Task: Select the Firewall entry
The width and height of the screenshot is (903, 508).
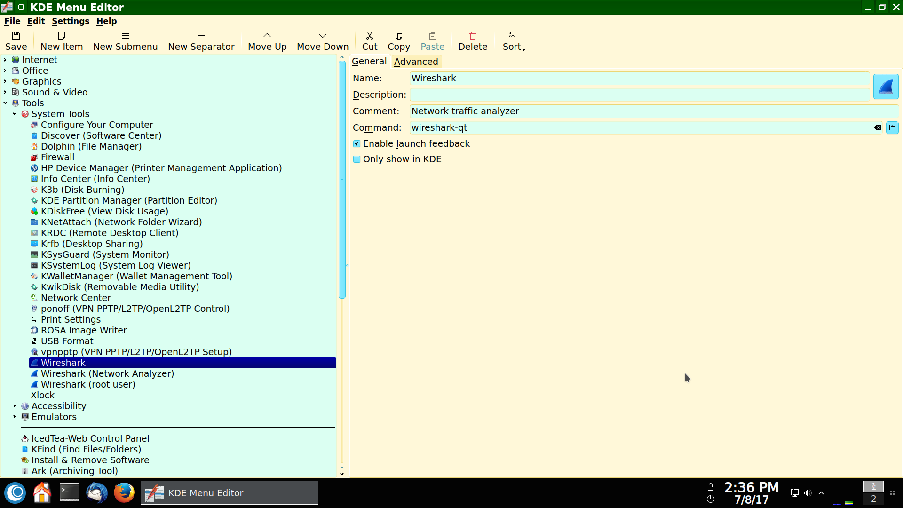Action: pos(57,157)
